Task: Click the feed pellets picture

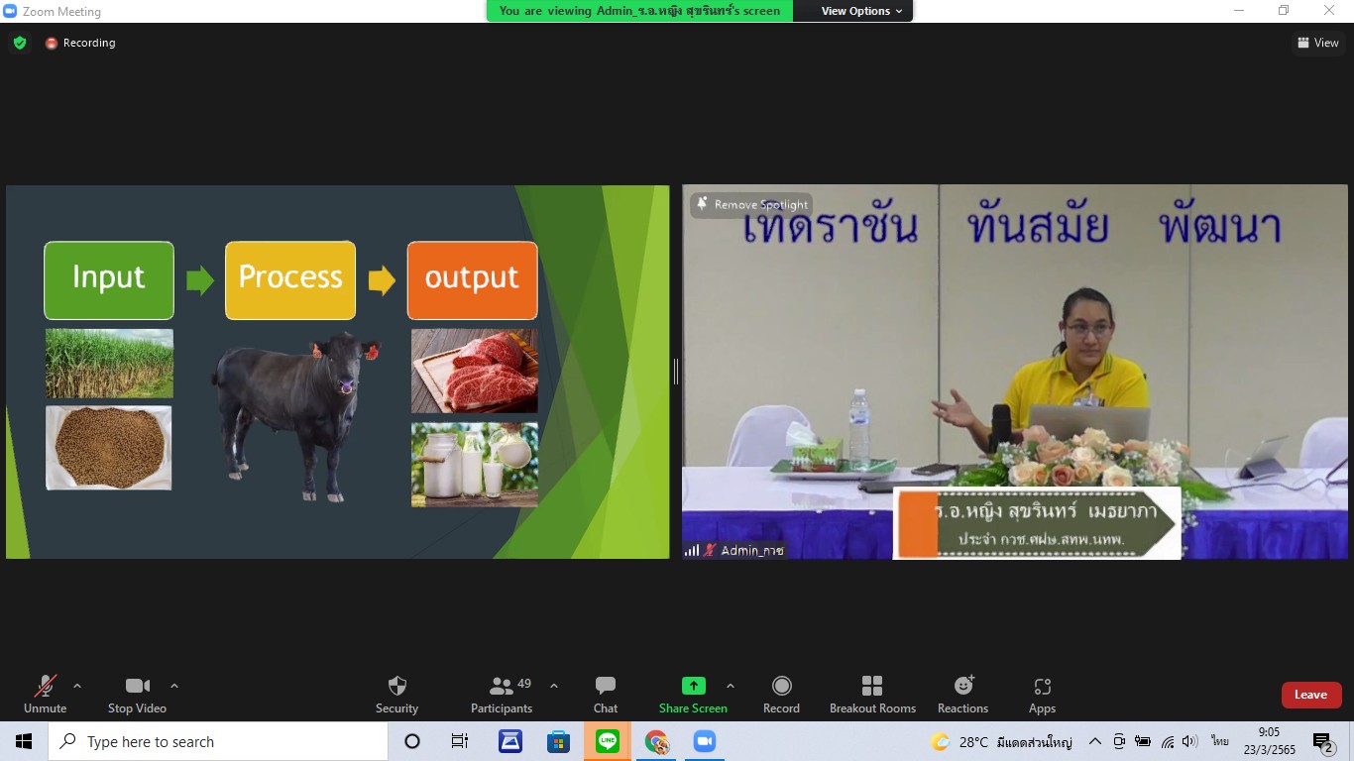Action: (x=109, y=448)
